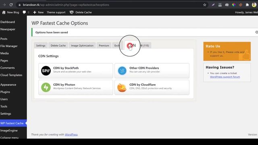The height and width of the screenshot is (145, 258).
Task: Click the StackPath SP// logo icon
Action: click(46, 71)
